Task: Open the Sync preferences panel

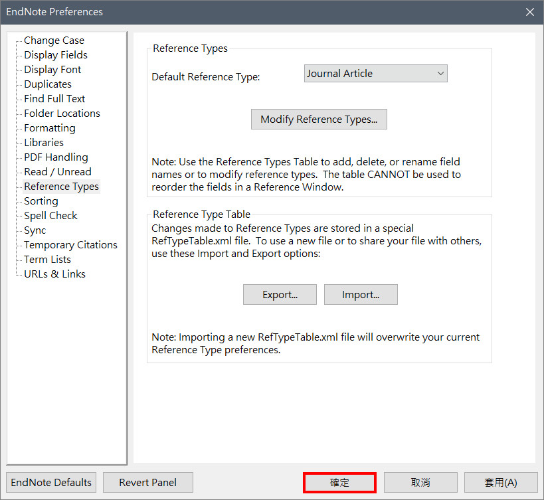Action: click(x=35, y=230)
